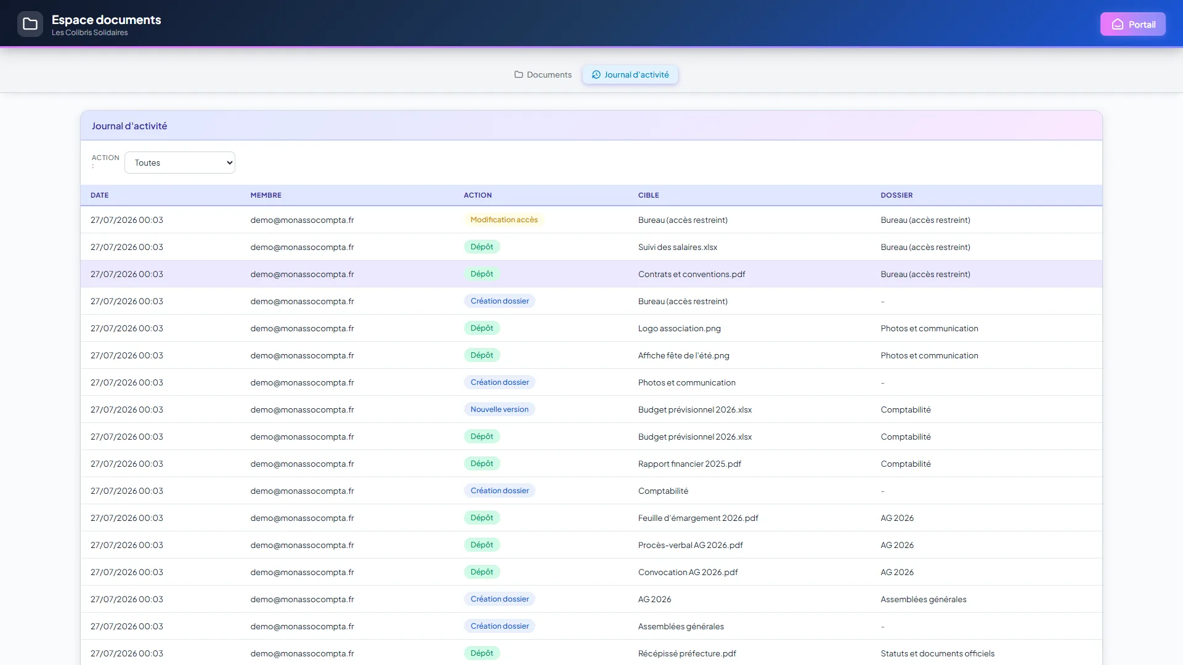Switch to the Documents tab
This screenshot has height=665, width=1183.
[x=543, y=75]
